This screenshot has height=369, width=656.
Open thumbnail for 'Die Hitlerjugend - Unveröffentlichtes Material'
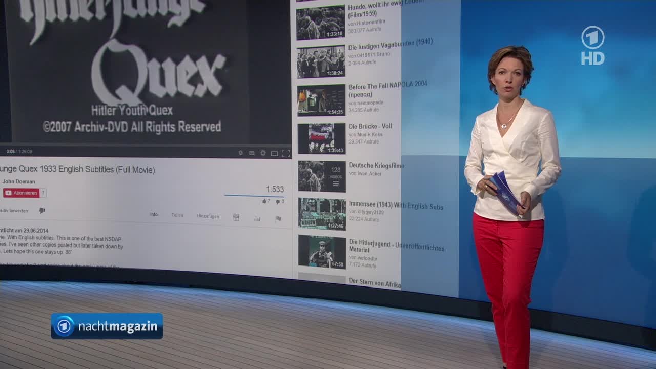(x=322, y=252)
